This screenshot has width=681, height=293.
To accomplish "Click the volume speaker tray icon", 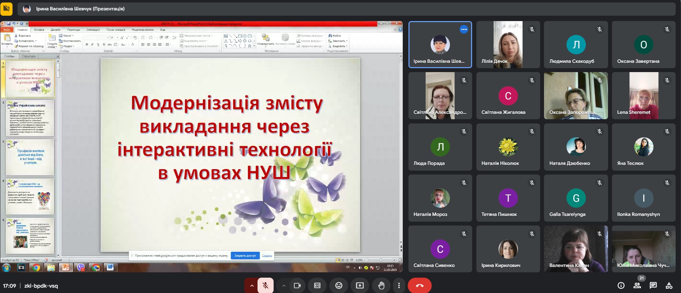I will click(360, 268).
